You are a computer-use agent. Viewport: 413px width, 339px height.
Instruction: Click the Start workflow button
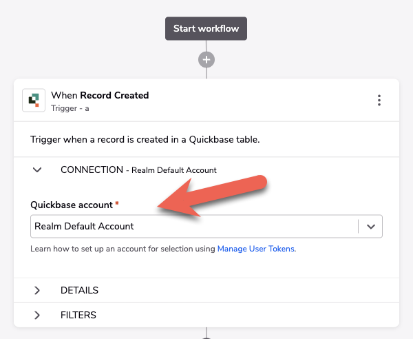click(206, 28)
